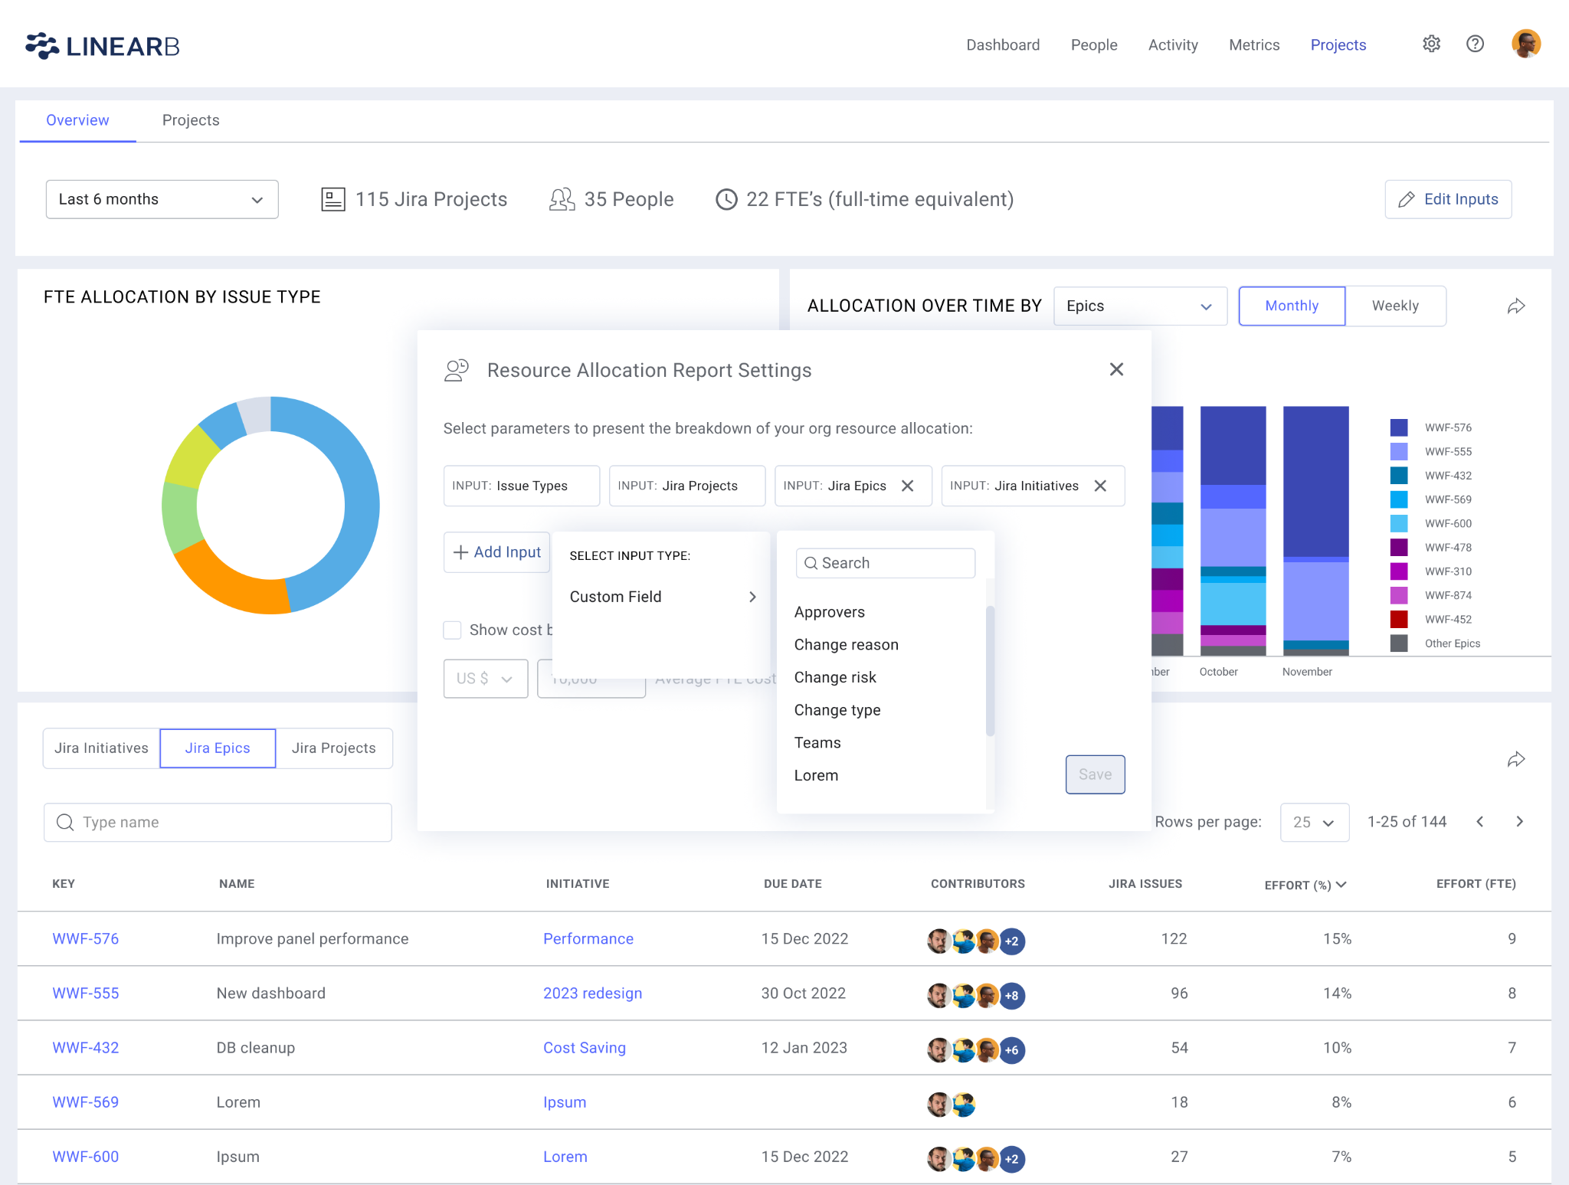1569x1185 pixels.
Task: Click the Type name search field
Action: (217, 822)
